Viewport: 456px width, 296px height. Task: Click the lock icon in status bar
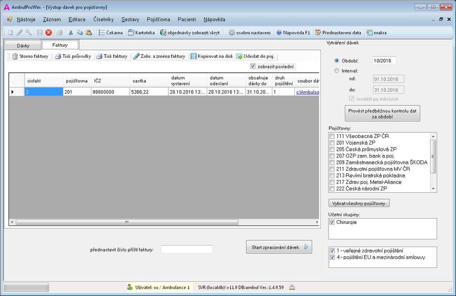[292, 287]
